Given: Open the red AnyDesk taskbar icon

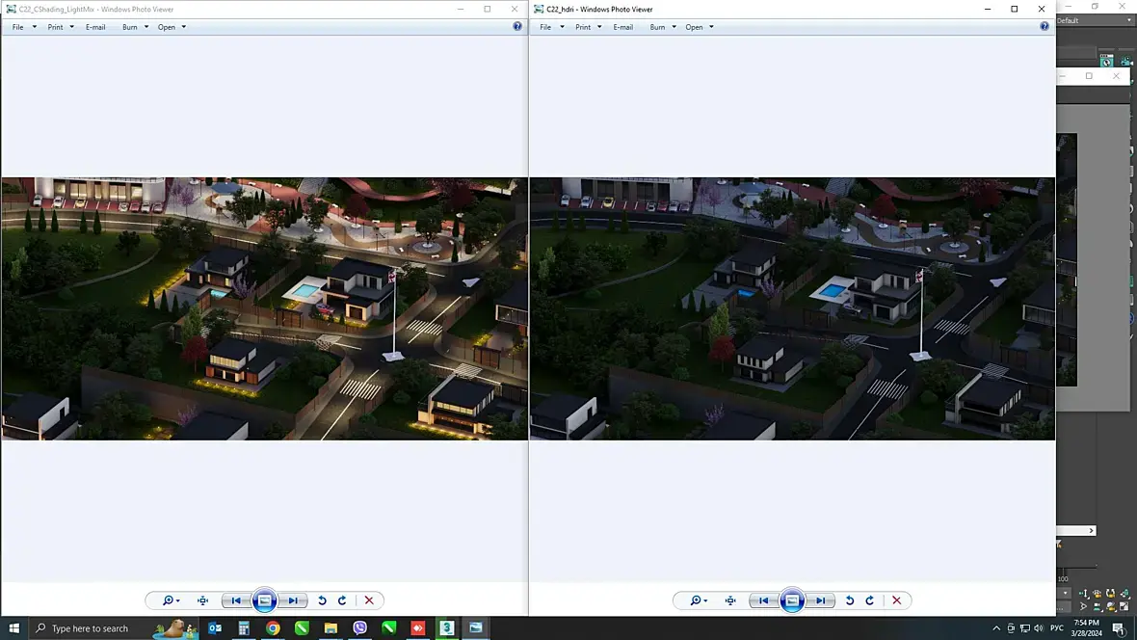Looking at the screenshot, I should [417, 628].
